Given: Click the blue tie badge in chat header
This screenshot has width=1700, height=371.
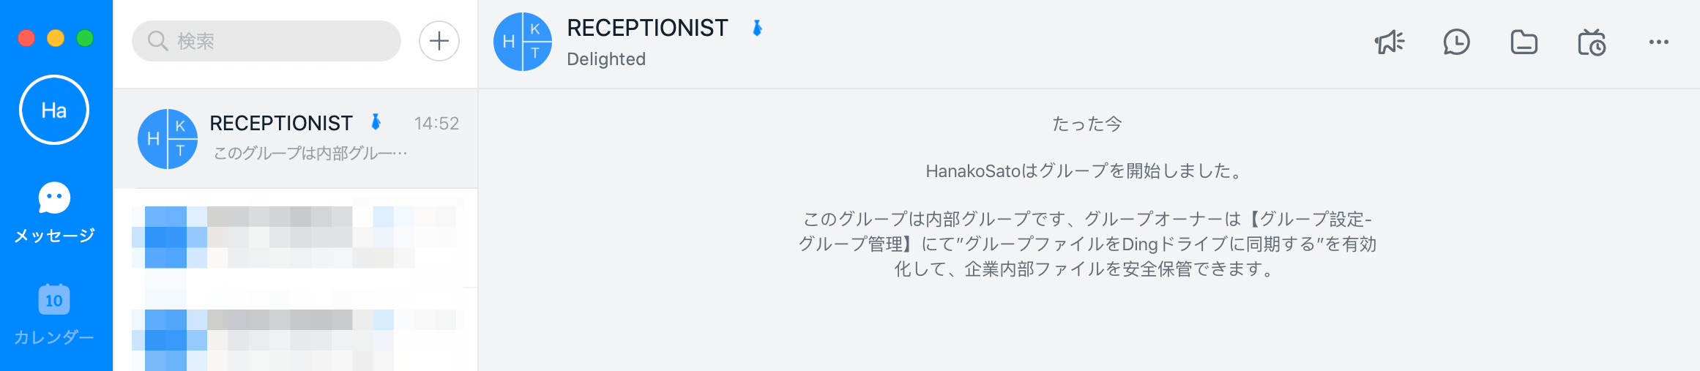Looking at the screenshot, I should (758, 28).
